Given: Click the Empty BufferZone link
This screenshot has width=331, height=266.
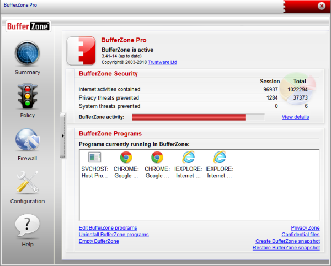Looking at the screenshot, I should click(x=99, y=241).
